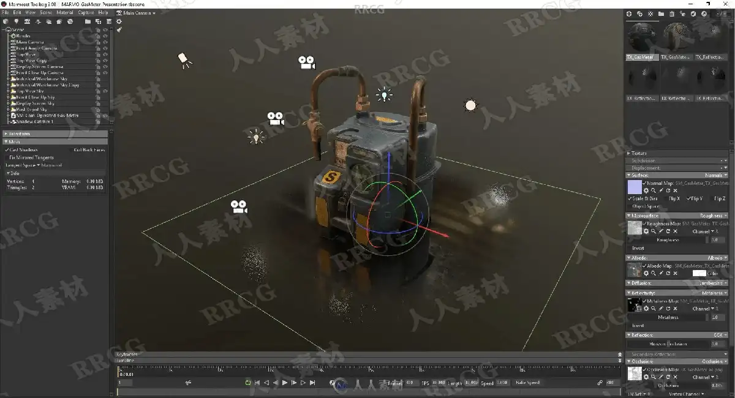Click the new material plus-sphere icon
The width and height of the screenshot is (735, 398).
(629, 13)
